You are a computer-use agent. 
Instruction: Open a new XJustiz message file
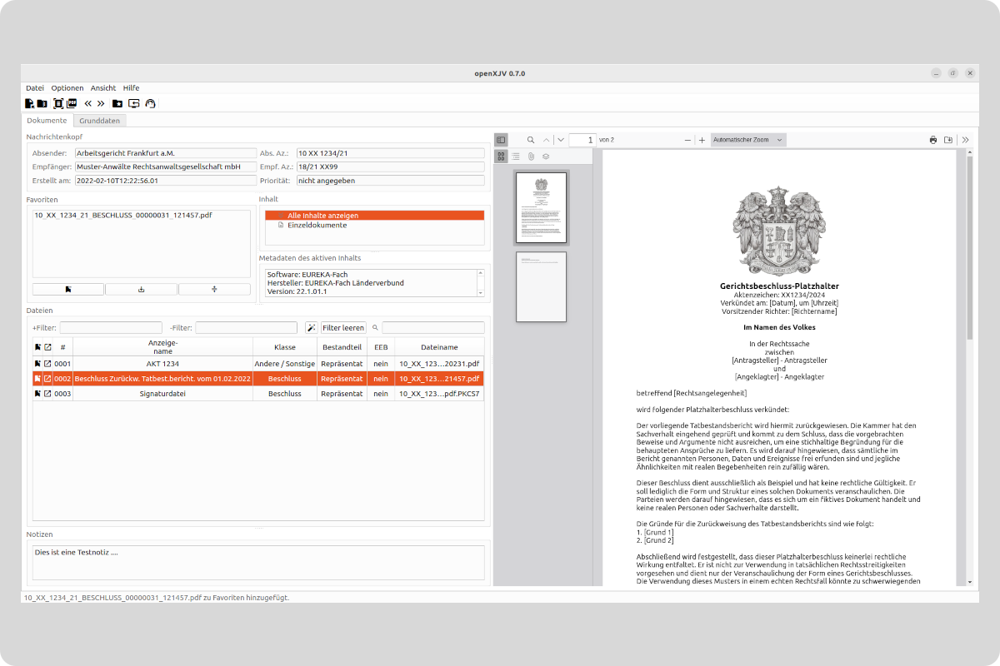click(x=30, y=103)
